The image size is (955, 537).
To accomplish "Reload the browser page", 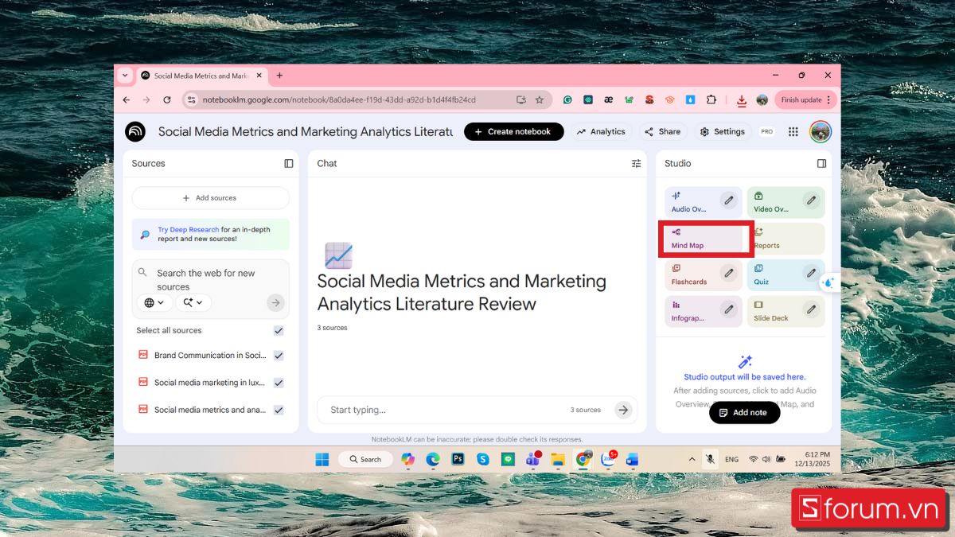I will (x=166, y=99).
